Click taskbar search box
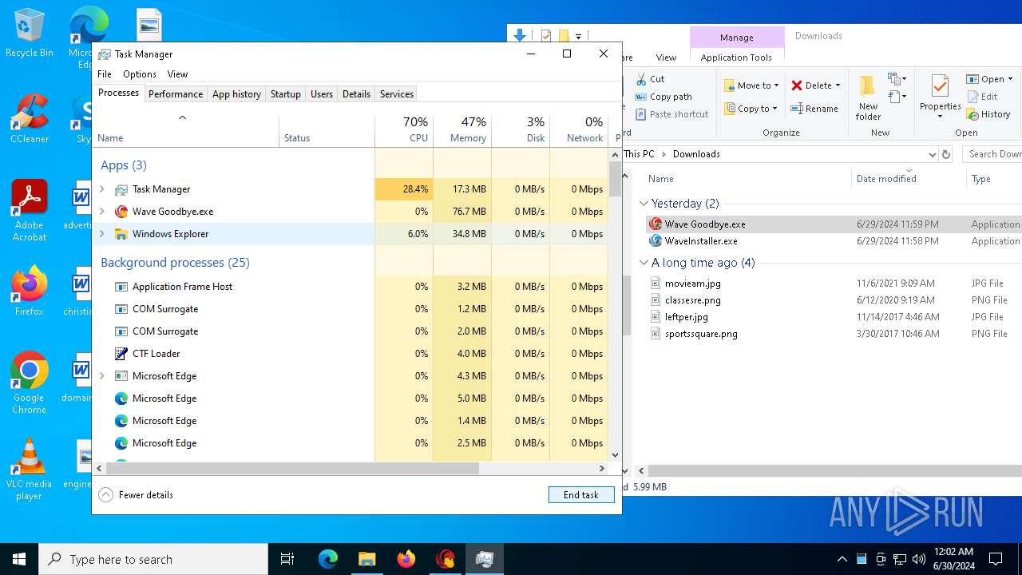 [153, 559]
